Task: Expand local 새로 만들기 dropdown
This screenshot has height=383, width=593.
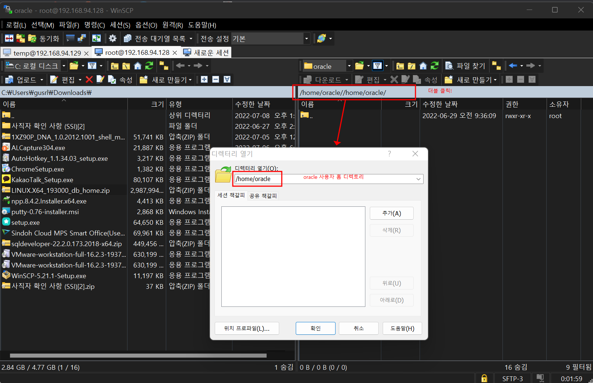Action: [x=190, y=80]
